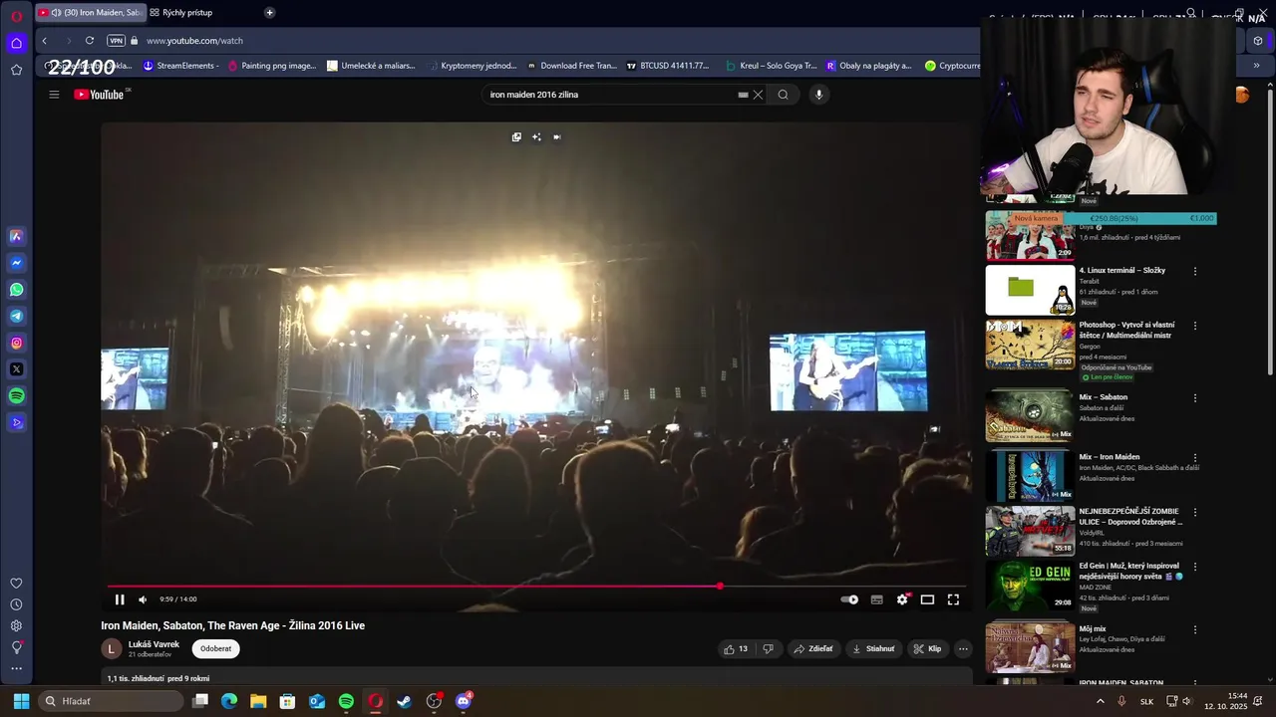Show hidden tray icons chevron
This screenshot has height=717, width=1276.
(x=1101, y=701)
